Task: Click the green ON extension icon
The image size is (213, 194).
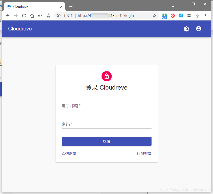Action: 165,16
